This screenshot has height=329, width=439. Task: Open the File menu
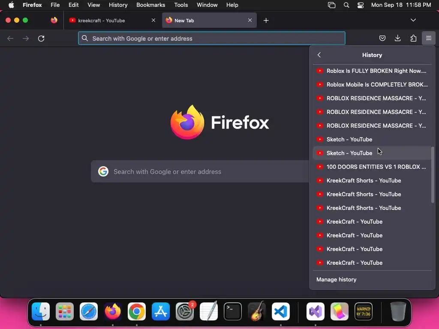(x=55, y=5)
